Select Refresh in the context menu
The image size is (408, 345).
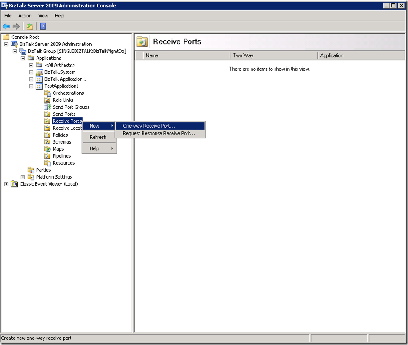point(99,137)
